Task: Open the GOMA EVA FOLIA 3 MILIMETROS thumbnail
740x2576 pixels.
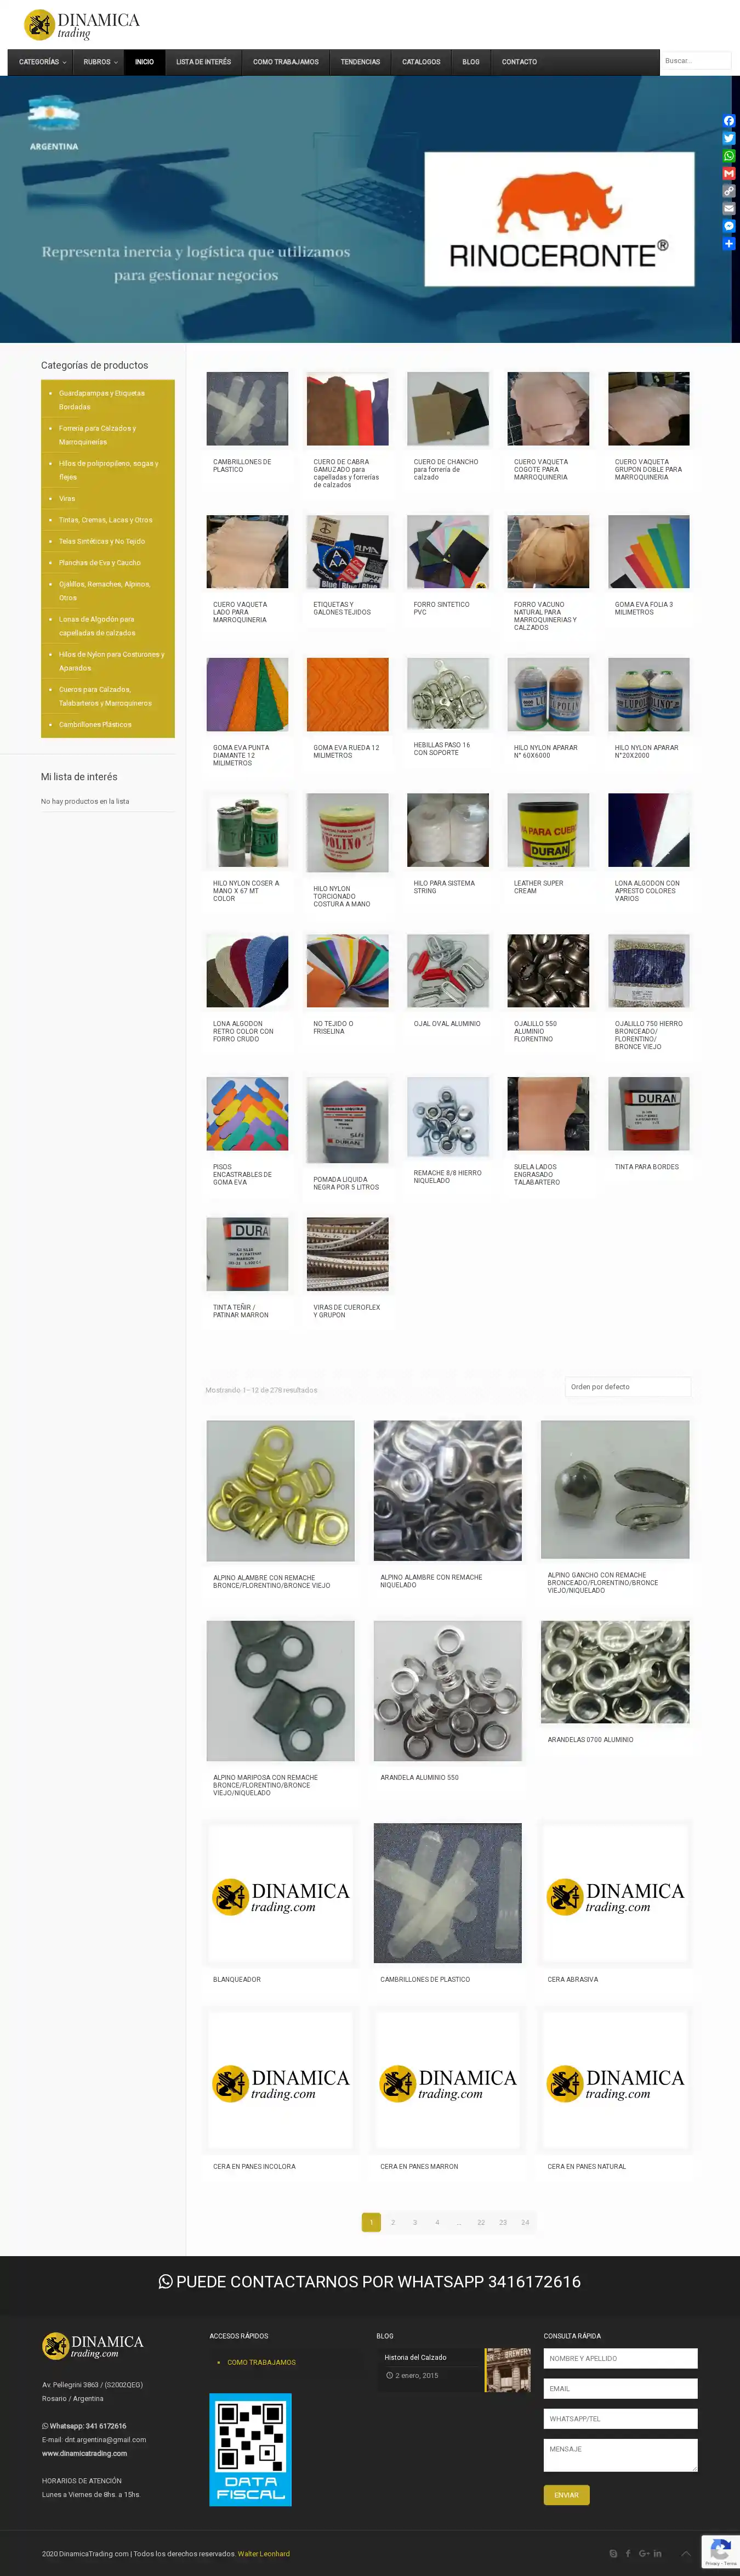Action: coord(649,552)
